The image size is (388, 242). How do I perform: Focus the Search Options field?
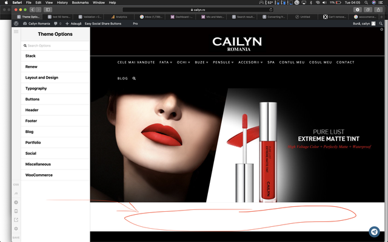[55, 46]
